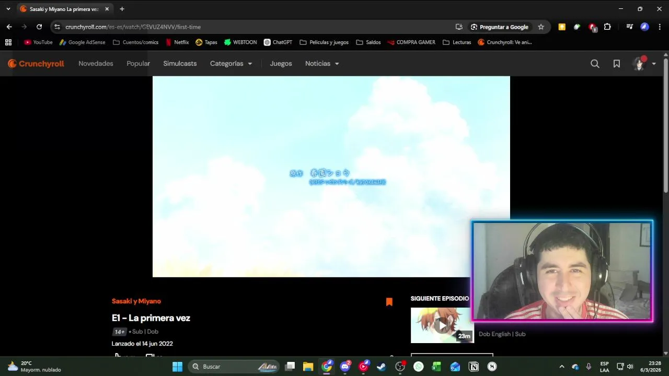The height and width of the screenshot is (376, 669).
Task: Open the Windows Start menu
Action: [x=177, y=367]
